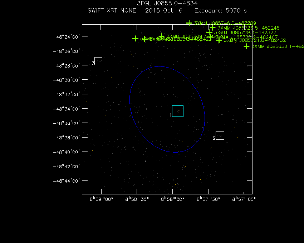Click the date 2015 Oct 6
Viewport: 304px width, 243px height.
coord(164,10)
